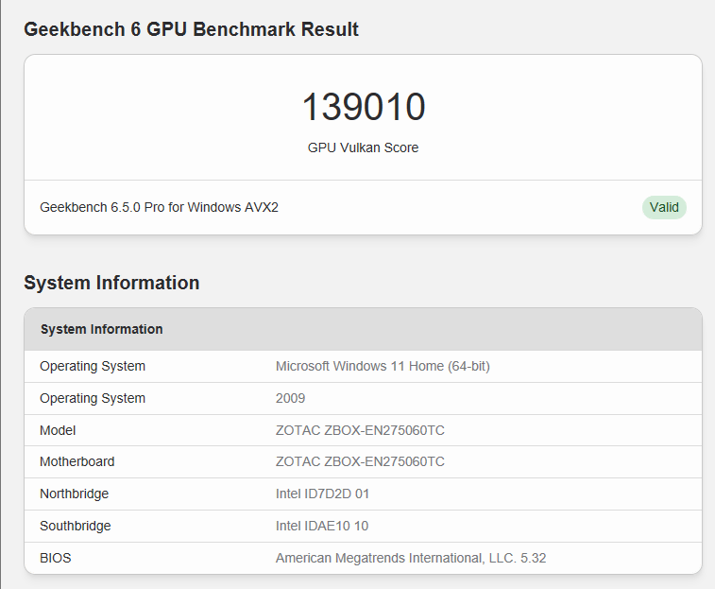Select the GPU Vulkan Score label
Image resolution: width=715 pixels, height=589 pixels.
363,147
